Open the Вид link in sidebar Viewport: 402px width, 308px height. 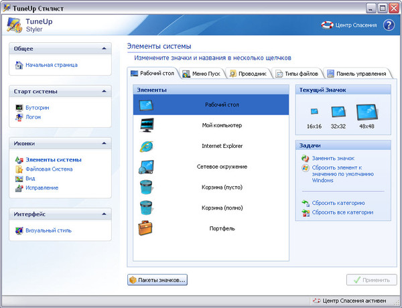coord(30,178)
